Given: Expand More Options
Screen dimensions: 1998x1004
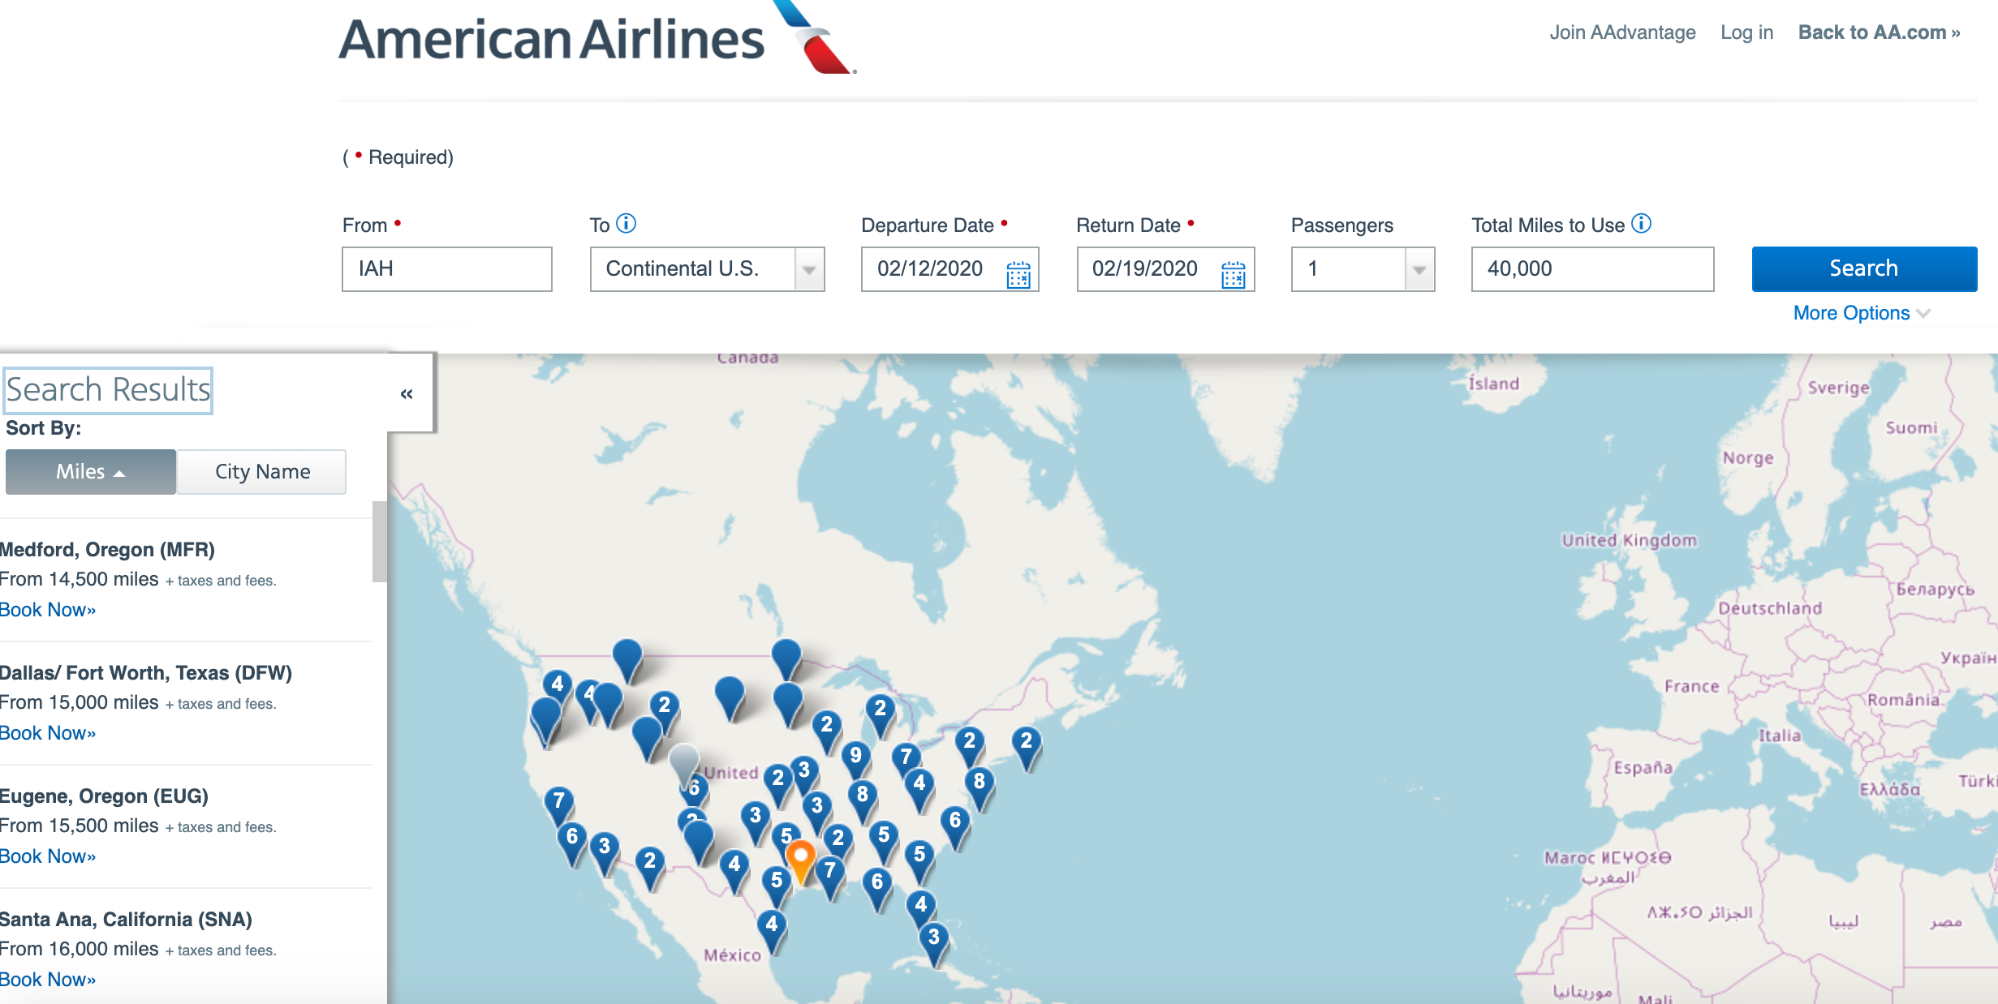Looking at the screenshot, I should 1861,313.
